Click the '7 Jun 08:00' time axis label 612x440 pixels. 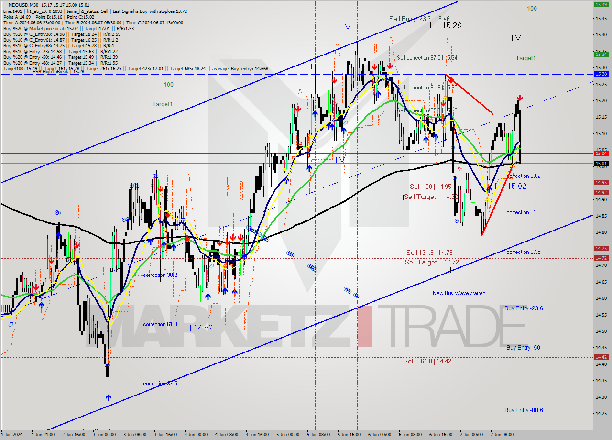tap(502, 435)
